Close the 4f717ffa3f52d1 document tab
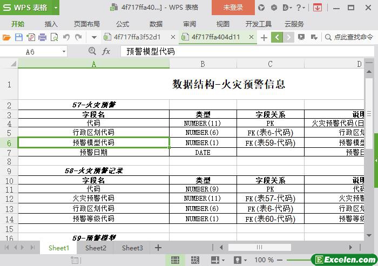378x266 pixels. pos(173,37)
